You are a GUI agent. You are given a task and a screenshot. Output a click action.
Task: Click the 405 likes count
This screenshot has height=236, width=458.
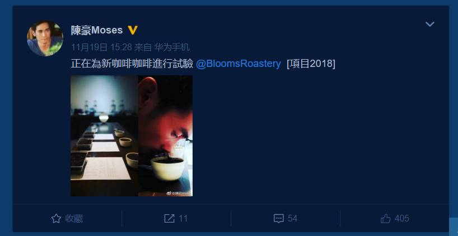point(402,219)
